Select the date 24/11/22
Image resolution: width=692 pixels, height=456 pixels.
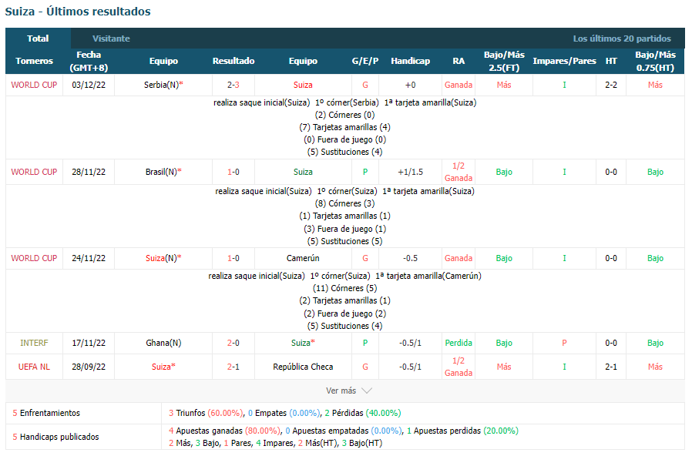(x=89, y=258)
